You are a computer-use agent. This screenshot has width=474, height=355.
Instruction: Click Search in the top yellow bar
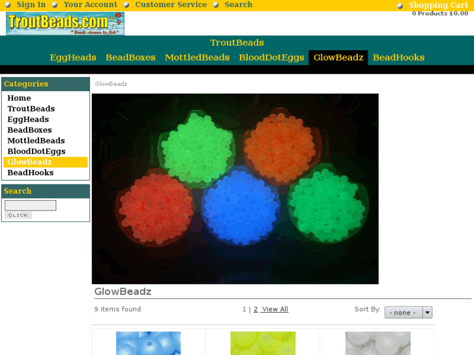tap(238, 5)
